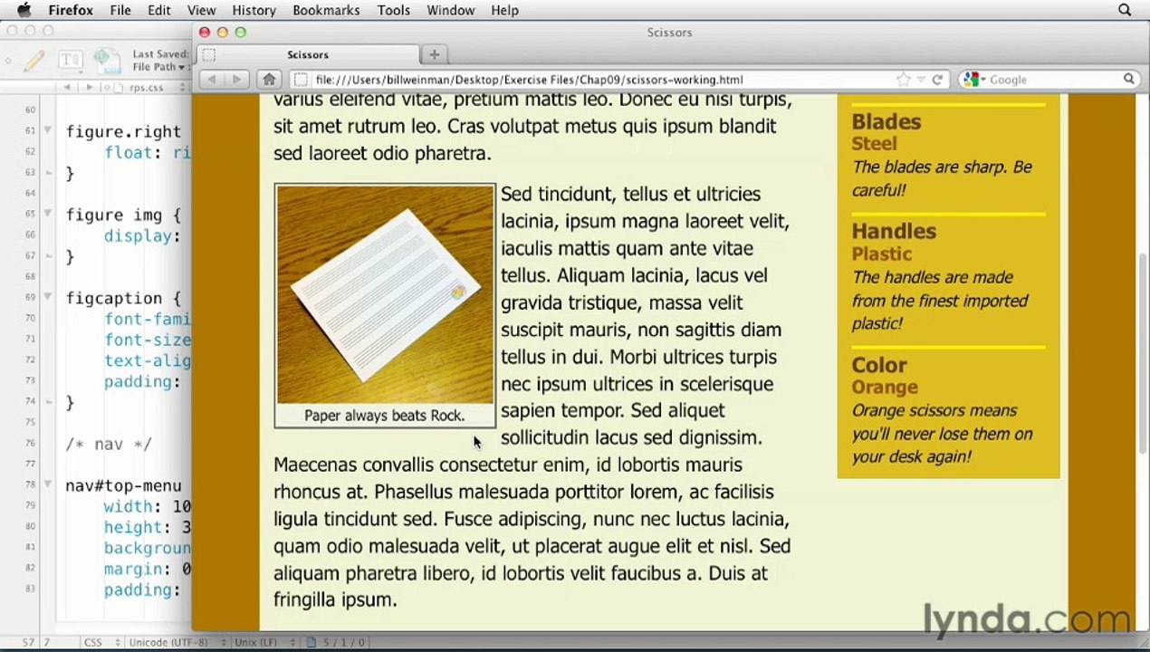Image resolution: width=1150 pixels, height=652 pixels.
Task: Click the '/* nav */' comment line
Action: point(109,445)
